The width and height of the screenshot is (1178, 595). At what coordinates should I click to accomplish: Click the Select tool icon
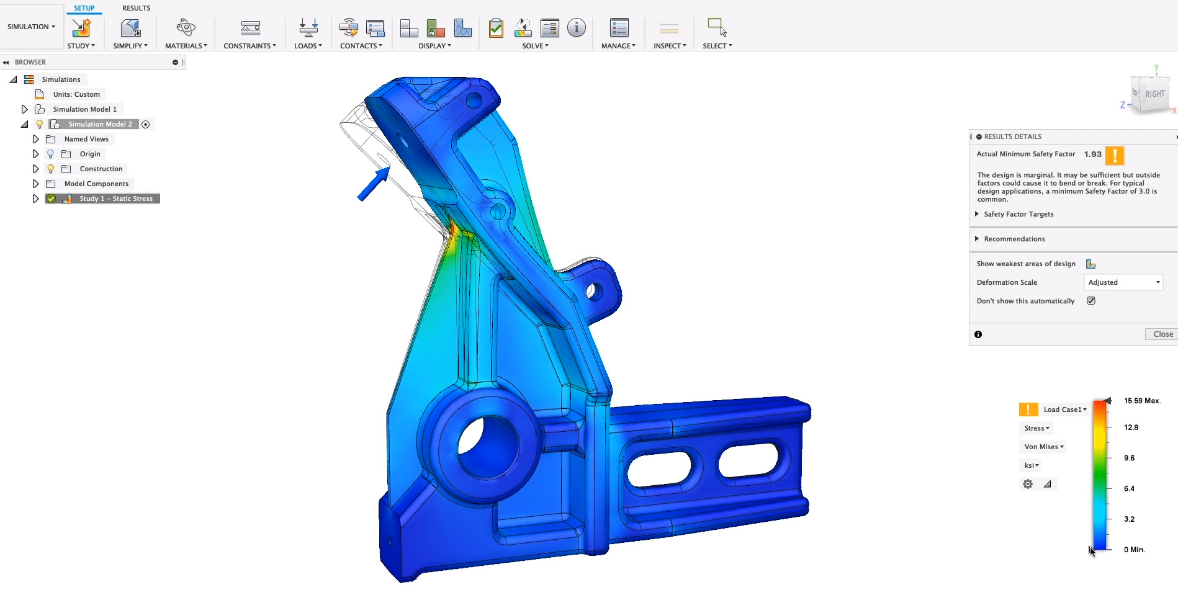tap(717, 27)
